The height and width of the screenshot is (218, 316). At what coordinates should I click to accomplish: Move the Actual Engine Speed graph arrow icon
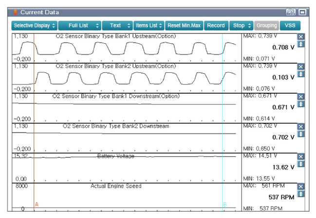point(301,194)
